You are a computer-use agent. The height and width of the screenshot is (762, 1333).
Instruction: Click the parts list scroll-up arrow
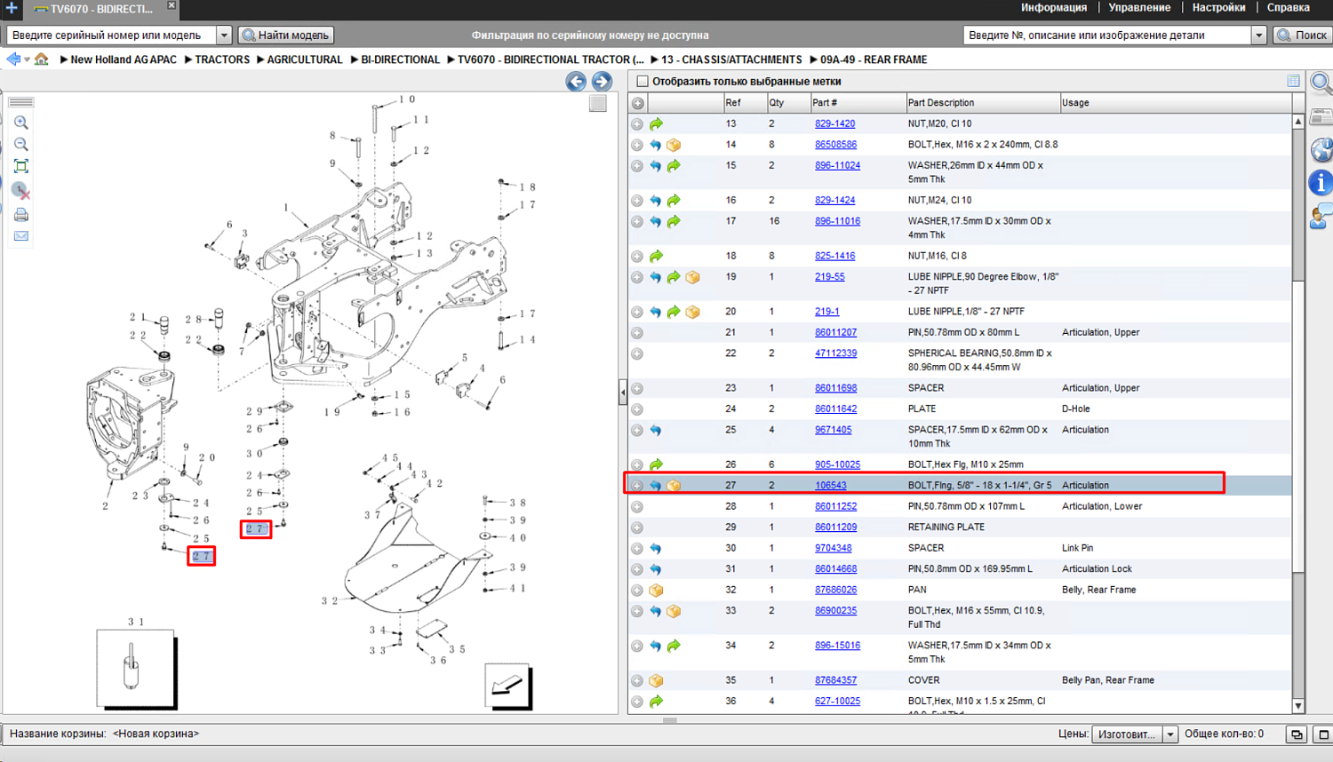point(1298,121)
